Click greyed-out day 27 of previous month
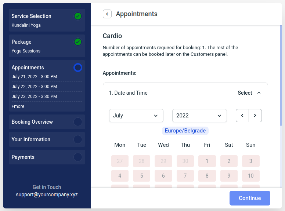The height and width of the screenshot is (211, 285). tap(120, 161)
